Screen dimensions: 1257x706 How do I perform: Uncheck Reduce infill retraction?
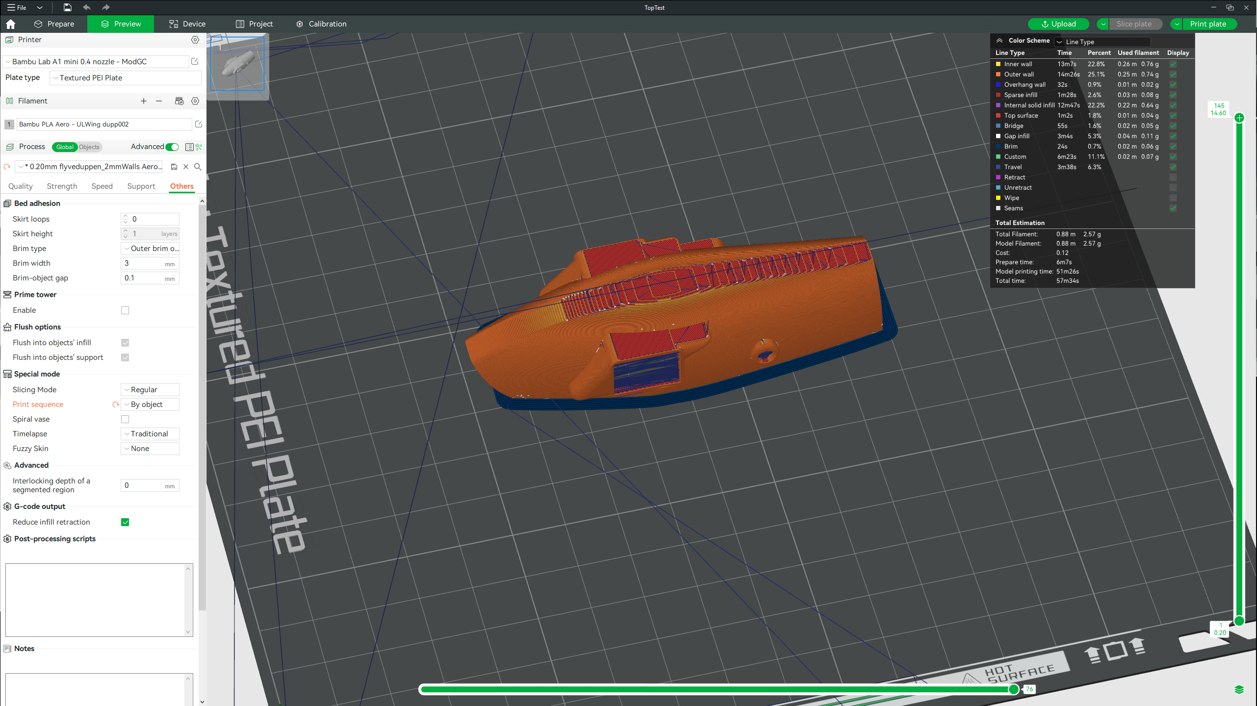coord(125,522)
